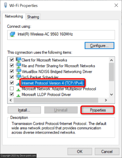The image size is (122, 158).
Task: Uncheck Internet Protocol Version 4 checkbox
Action: (12, 83)
